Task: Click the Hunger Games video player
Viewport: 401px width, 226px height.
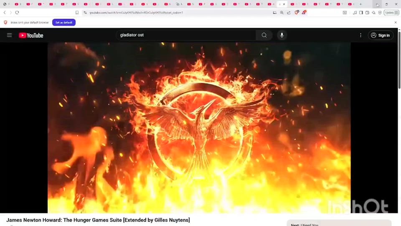Action: [x=199, y=128]
